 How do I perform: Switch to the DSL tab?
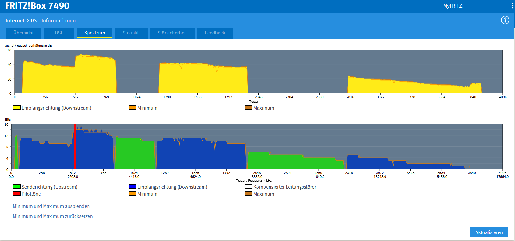click(x=59, y=33)
